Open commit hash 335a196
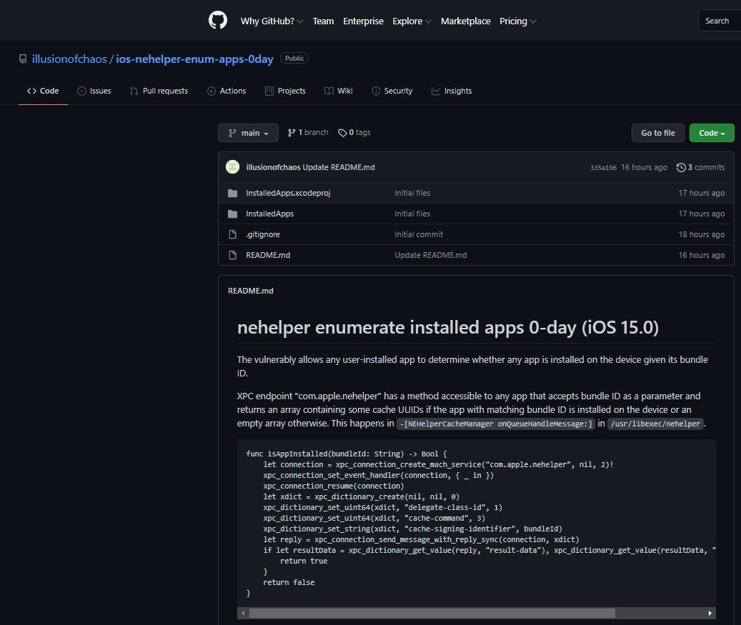This screenshot has width=741, height=625. 603,168
